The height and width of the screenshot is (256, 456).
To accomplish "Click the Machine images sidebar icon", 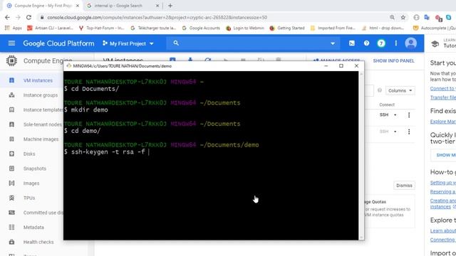I will point(11,139).
